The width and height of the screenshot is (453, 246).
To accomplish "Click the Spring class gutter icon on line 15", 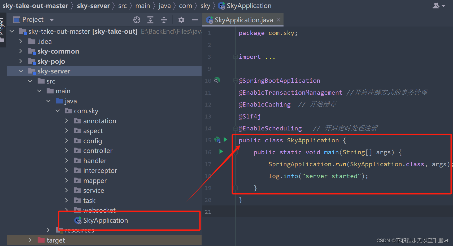I will pos(217,140).
